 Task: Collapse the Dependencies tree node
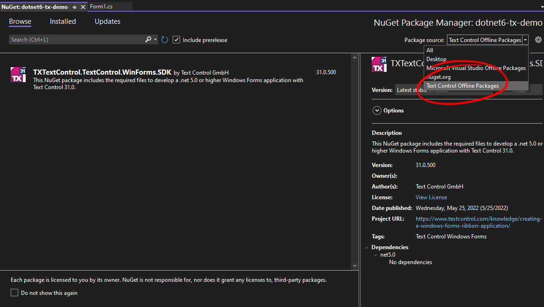click(x=367, y=247)
